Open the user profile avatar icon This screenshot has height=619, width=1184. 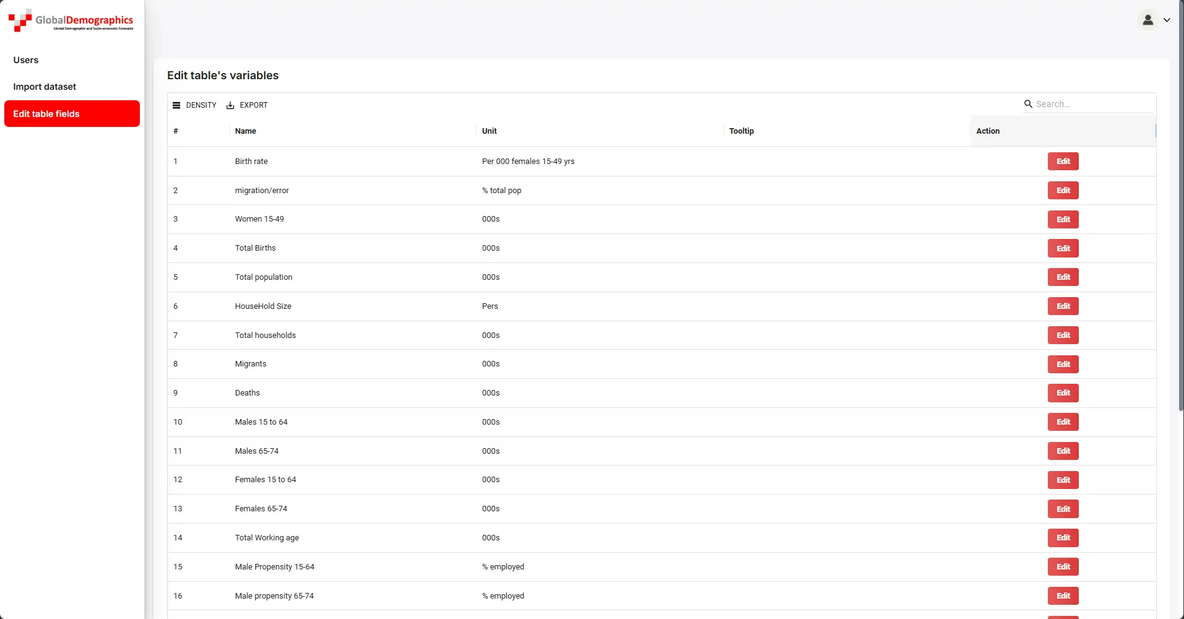pos(1147,20)
